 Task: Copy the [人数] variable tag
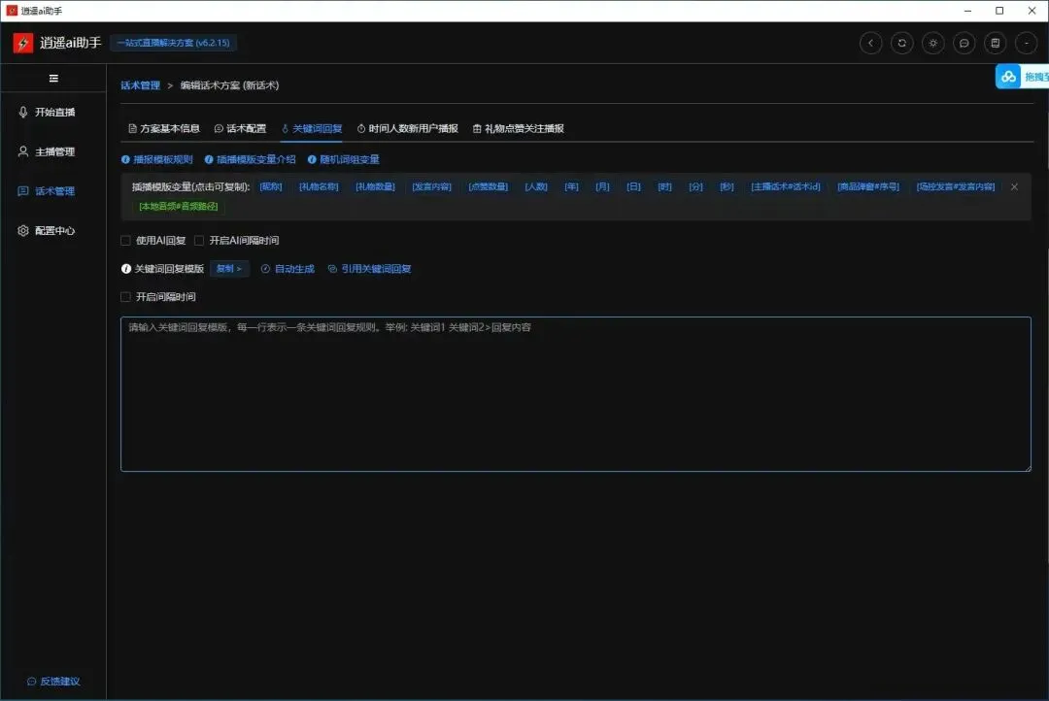(x=536, y=186)
